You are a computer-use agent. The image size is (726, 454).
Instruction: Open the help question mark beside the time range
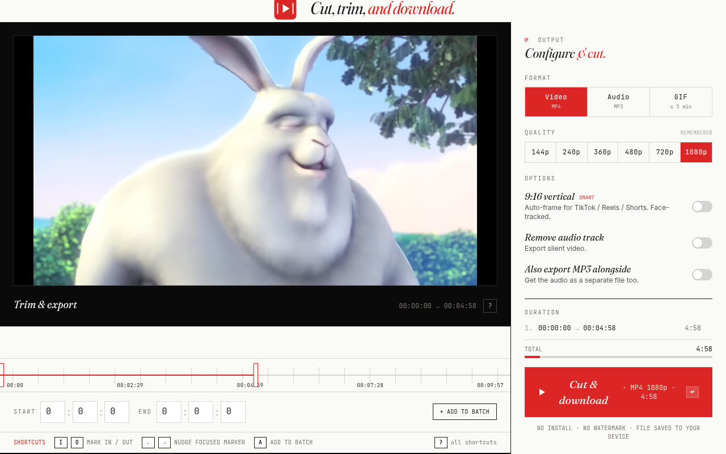pyautogui.click(x=490, y=306)
